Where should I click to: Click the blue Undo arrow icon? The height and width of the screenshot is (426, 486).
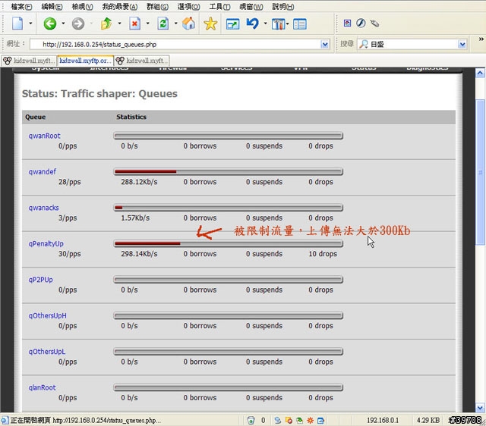(253, 23)
